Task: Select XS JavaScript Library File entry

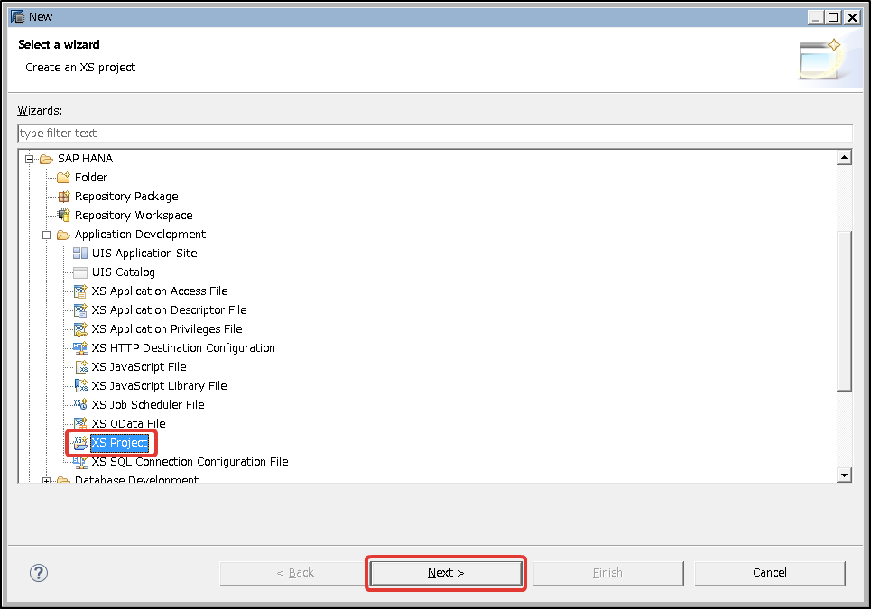Action: (x=160, y=386)
